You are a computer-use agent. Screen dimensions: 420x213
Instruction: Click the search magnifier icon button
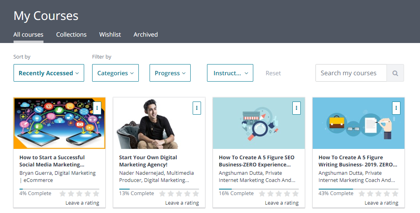(x=395, y=73)
